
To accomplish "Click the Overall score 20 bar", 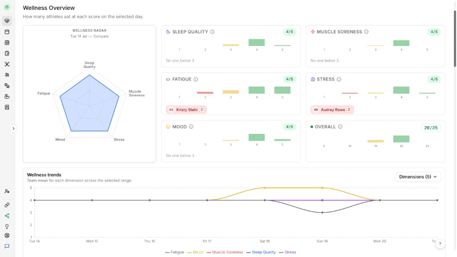I will 401,139.
